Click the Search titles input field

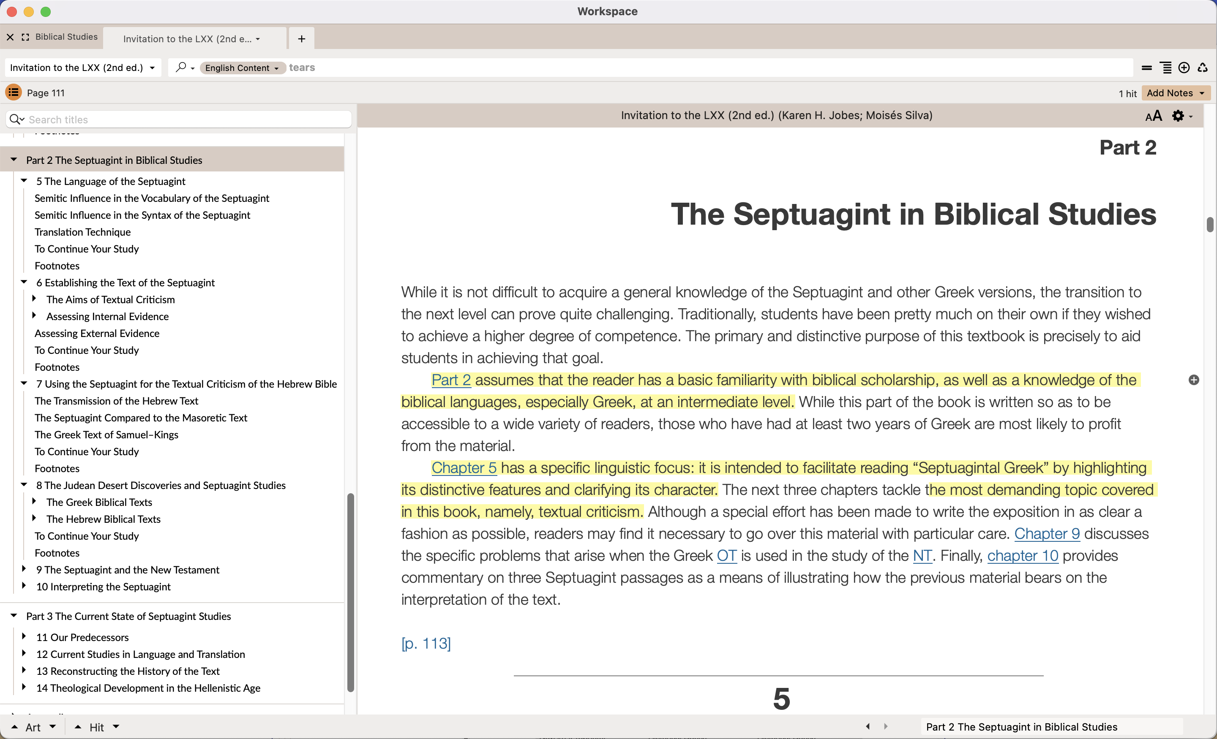[x=188, y=120]
